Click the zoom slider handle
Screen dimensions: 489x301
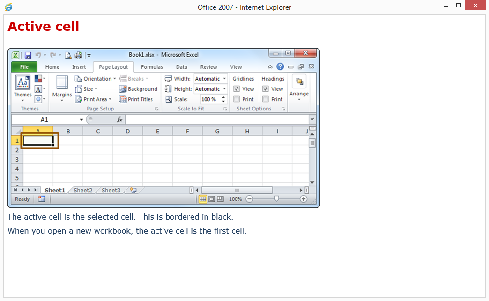click(276, 199)
